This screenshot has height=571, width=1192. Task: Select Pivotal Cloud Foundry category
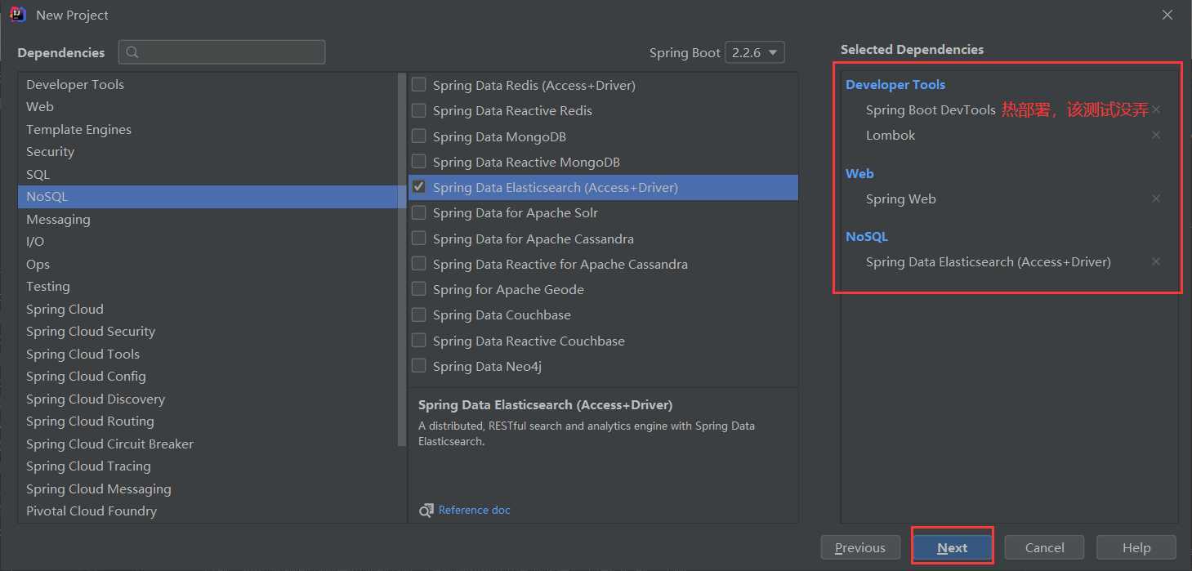pos(208,511)
